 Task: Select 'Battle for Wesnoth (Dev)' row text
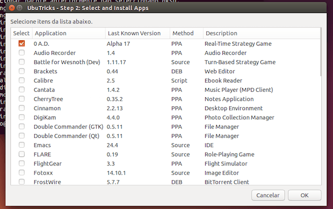point(67,62)
